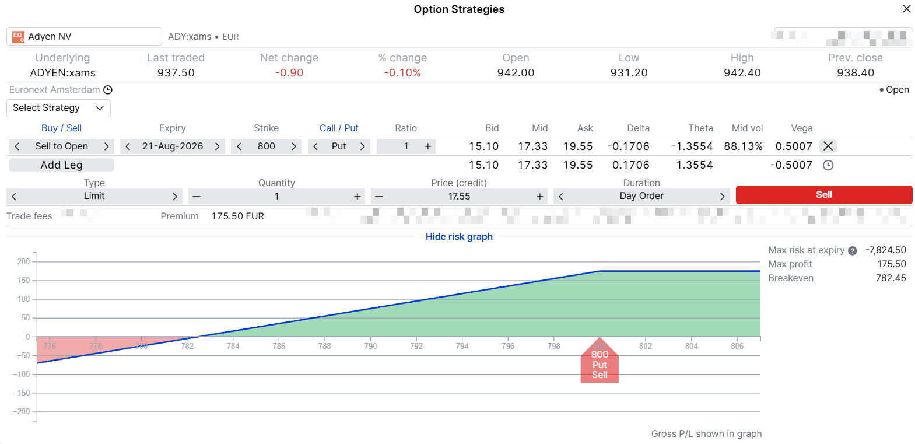The width and height of the screenshot is (915, 444).
Task: Click the Adyen NV instrument field
Action: (84, 37)
